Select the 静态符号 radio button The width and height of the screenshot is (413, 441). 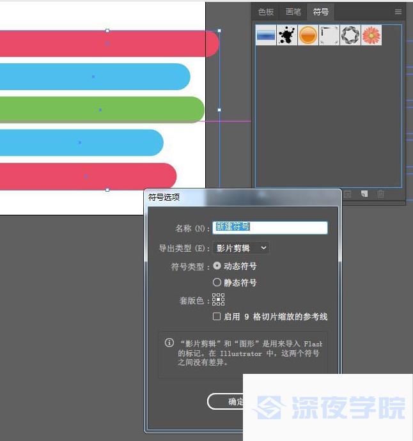217,282
